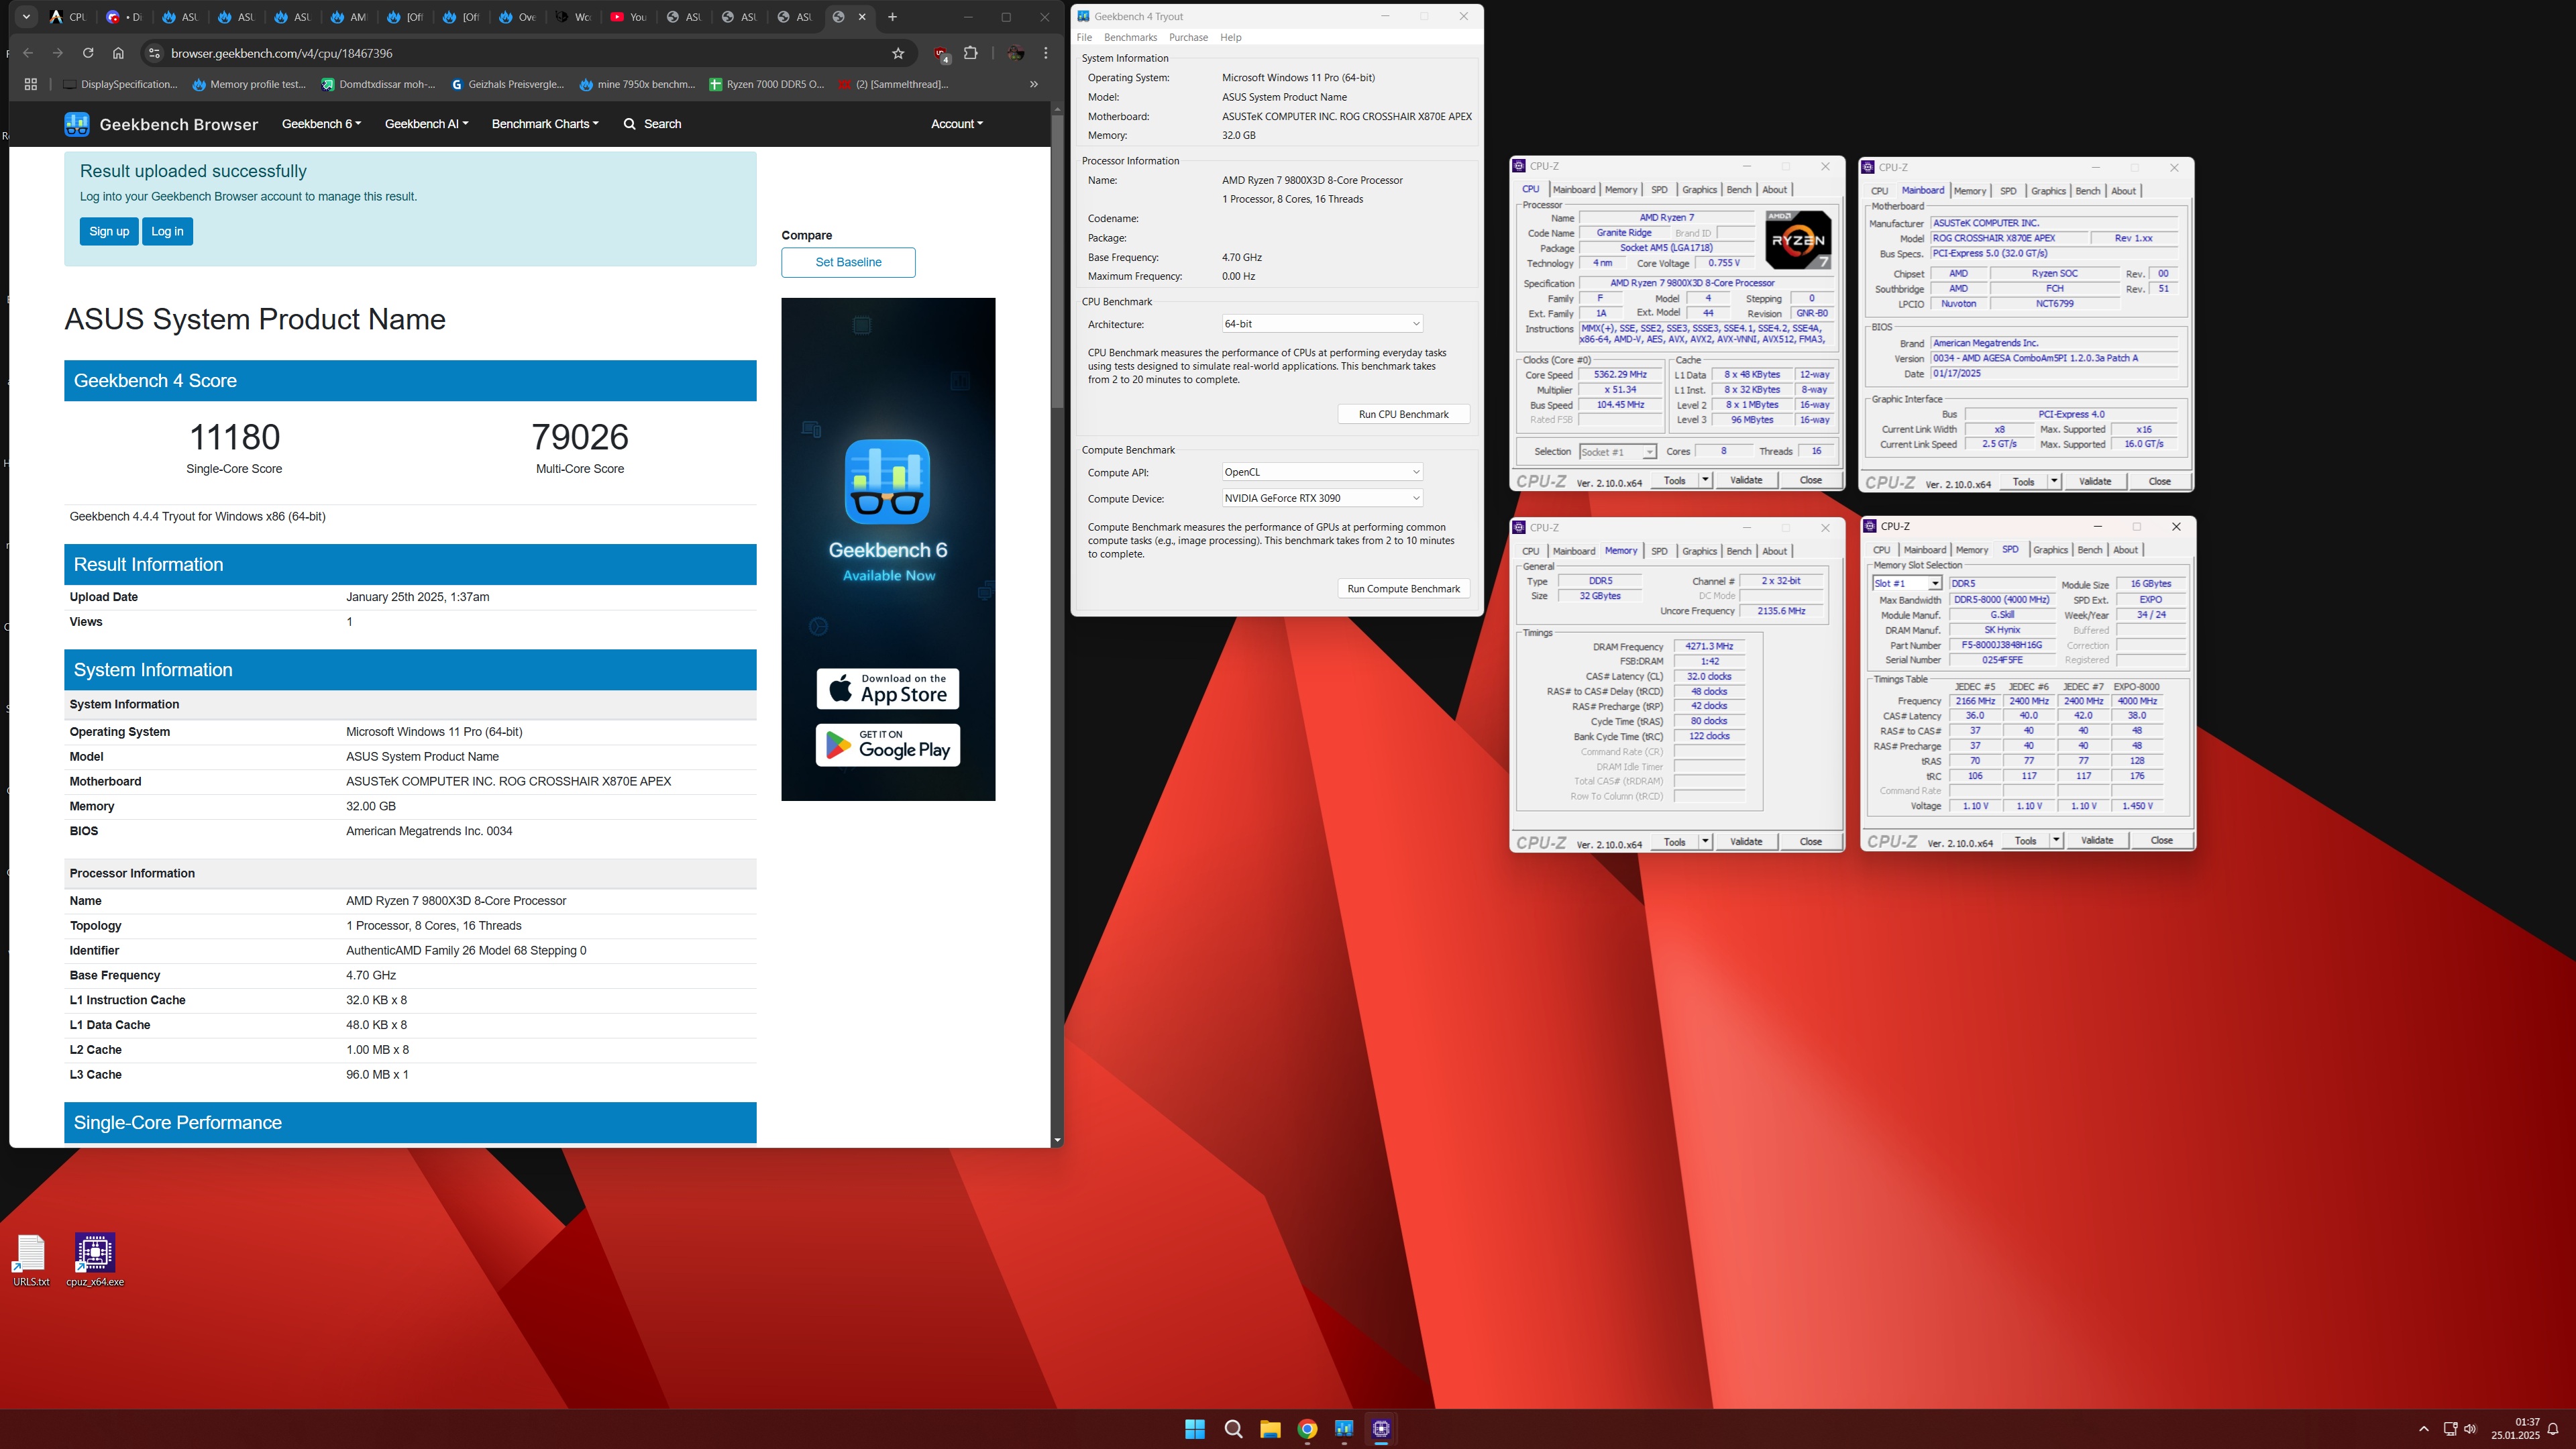Image resolution: width=2576 pixels, height=1449 pixels.
Task: Reload the Geekbench result page in Chrome
Action: [88, 53]
